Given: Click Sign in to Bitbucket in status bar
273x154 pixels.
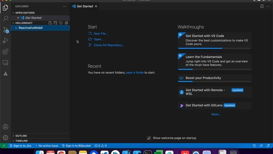Looking at the screenshot, I should (76, 145).
